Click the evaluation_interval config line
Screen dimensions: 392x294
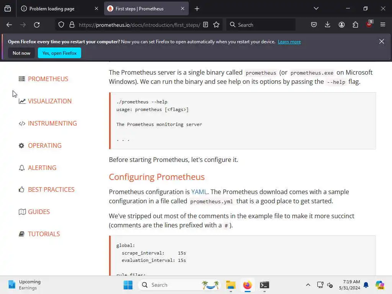(154, 260)
